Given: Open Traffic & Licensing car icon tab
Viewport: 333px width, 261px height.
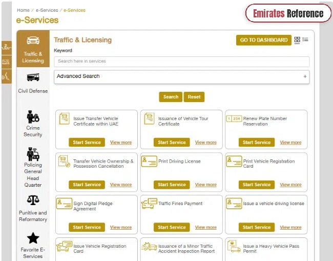Looking at the screenshot, I should 33,40.
